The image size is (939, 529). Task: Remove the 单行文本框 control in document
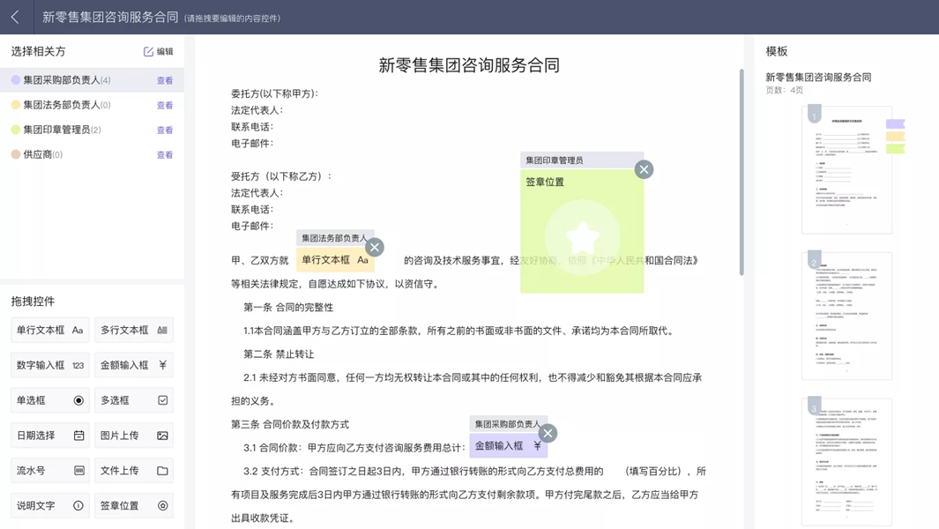(x=374, y=247)
